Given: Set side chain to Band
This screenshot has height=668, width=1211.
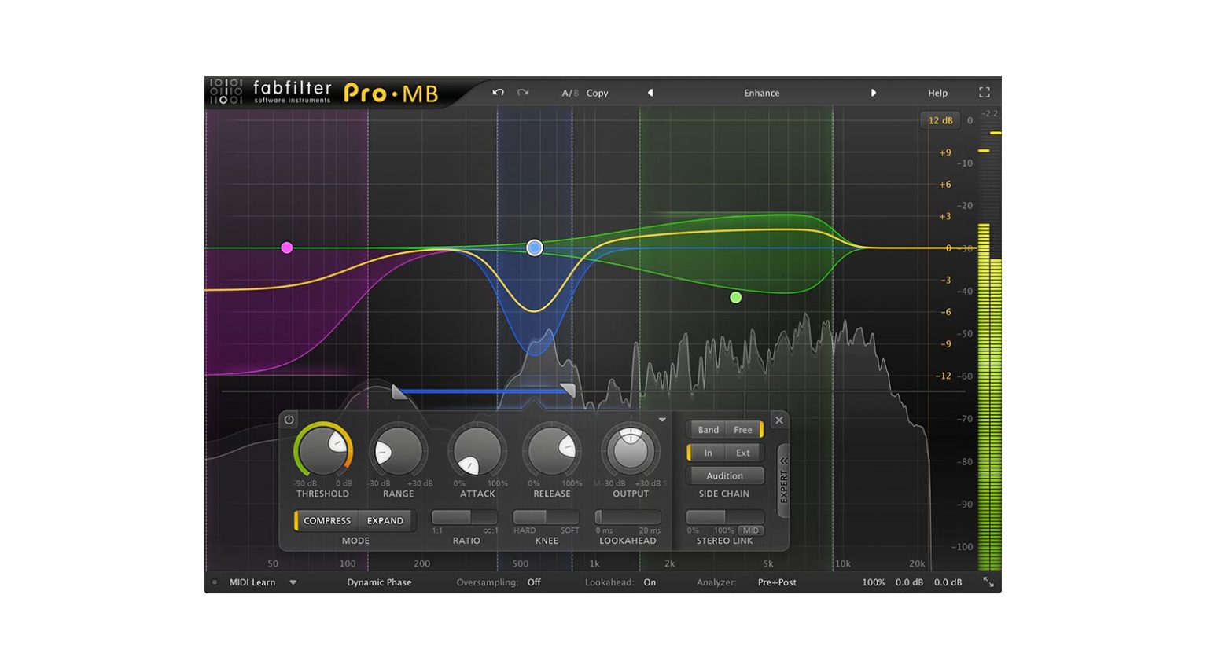Looking at the screenshot, I should coord(708,430).
